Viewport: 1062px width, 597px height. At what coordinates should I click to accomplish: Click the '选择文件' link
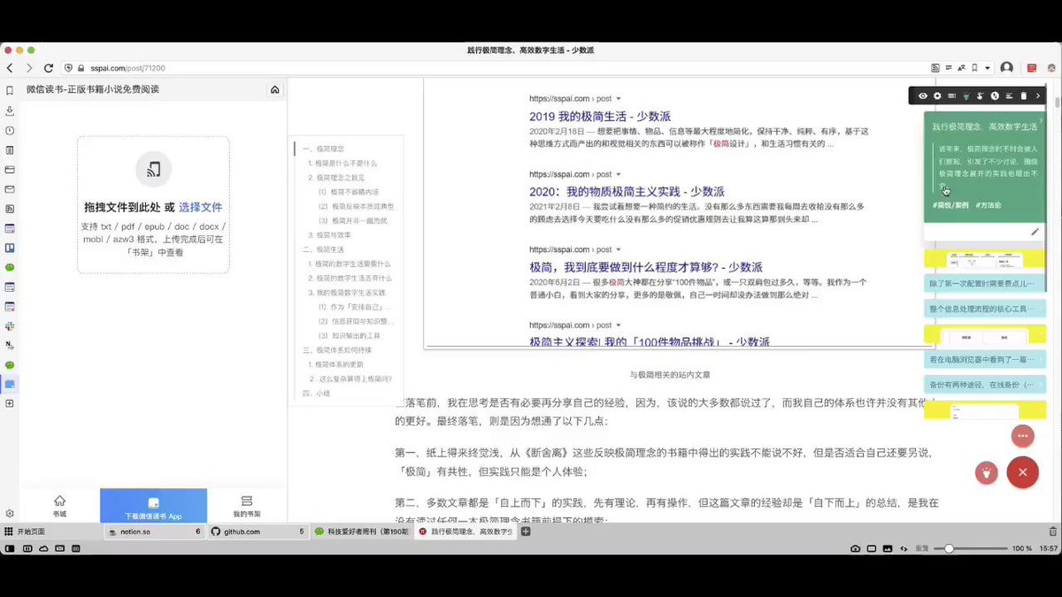click(x=201, y=207)
